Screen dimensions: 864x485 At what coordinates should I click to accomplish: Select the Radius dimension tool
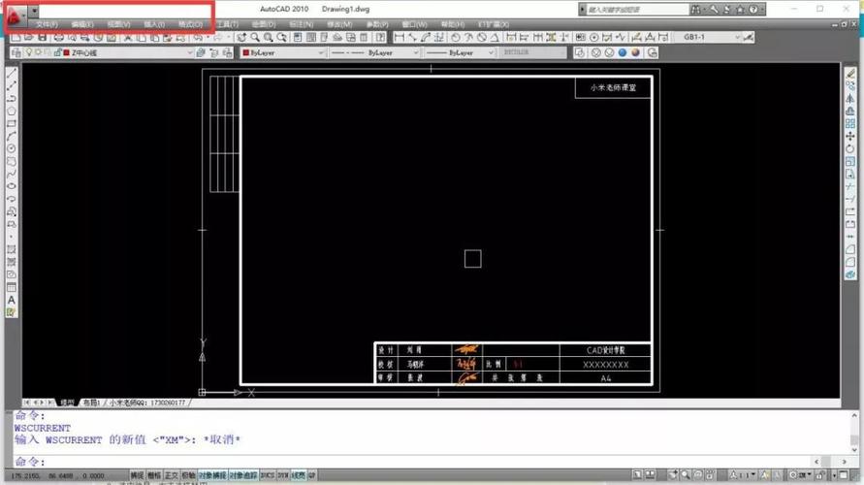coord(456,38)
